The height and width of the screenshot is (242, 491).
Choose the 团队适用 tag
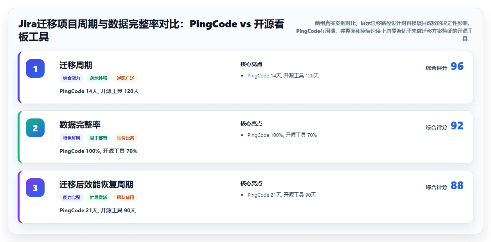(126, 197)
